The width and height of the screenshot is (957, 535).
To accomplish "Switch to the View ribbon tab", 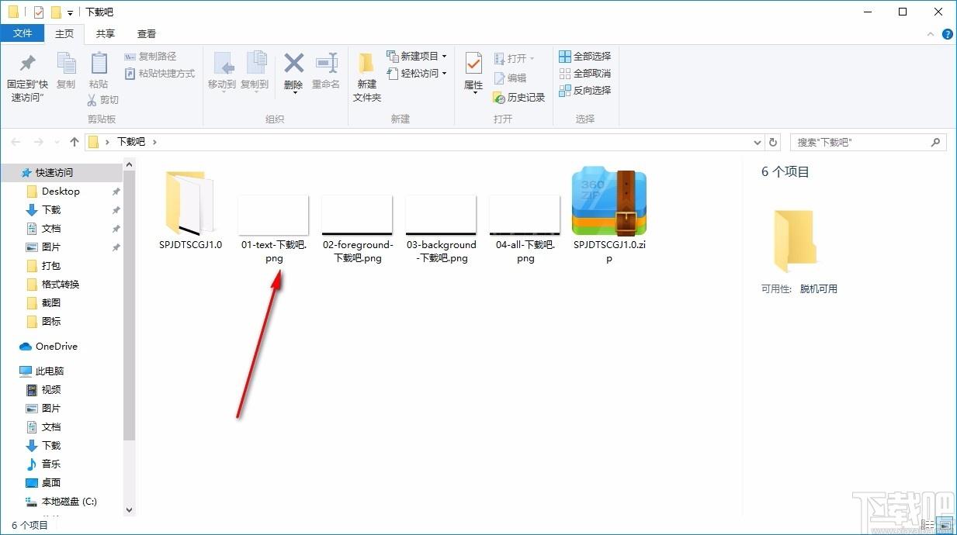I will coord(147,33).
